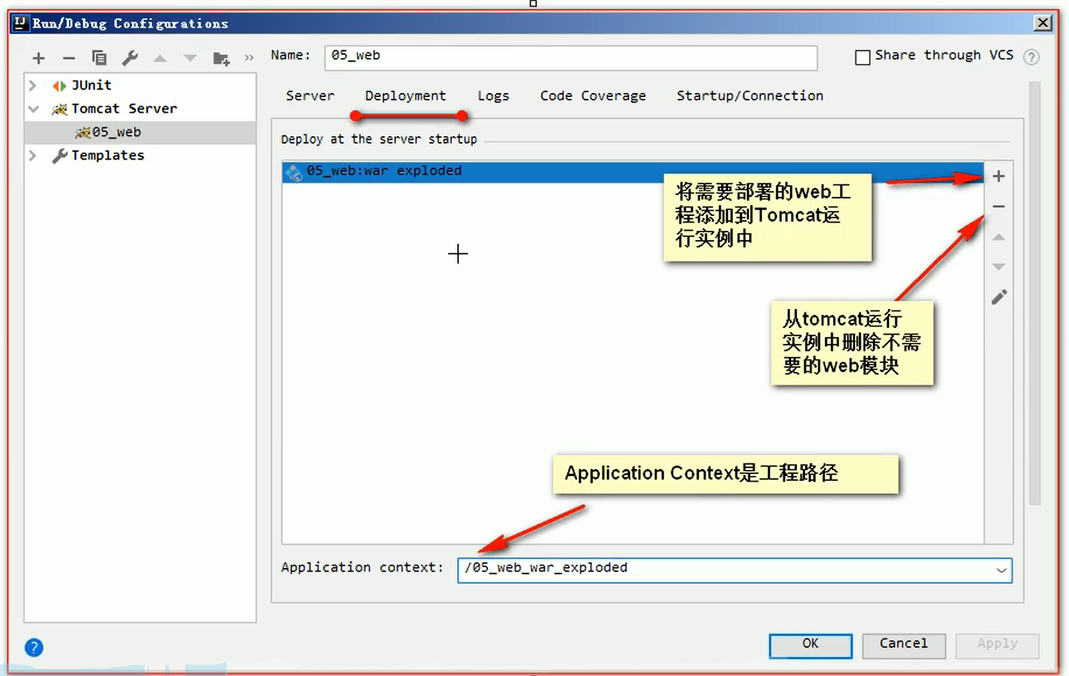Screen dimensions: 1069x676
Task: Open the Code Coverage tab
Action: (593, 96)
